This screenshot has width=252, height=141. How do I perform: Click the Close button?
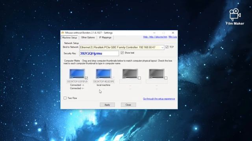coord(128,105)
